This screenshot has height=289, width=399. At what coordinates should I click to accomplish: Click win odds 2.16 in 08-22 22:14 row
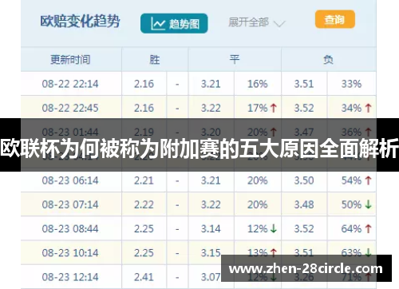pyautogui.click(x=144, y=84)
